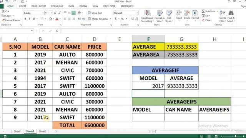The height and width of the screenshot is (138, 246).
Task: Open the Calibri font name dropdown
Action: pyautogui.click(x=43, y=13)
